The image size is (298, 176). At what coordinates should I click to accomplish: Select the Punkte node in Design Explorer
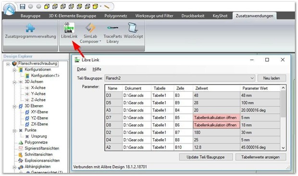click(30, 130)
